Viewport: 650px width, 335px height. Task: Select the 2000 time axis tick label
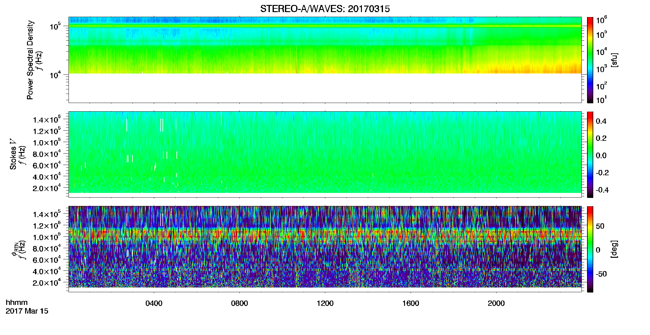[x=496, y=303]
